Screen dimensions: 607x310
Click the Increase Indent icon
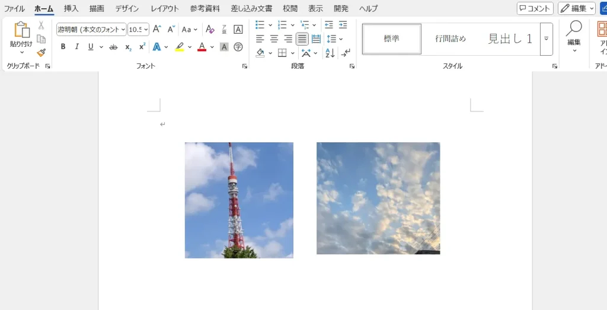343,25
